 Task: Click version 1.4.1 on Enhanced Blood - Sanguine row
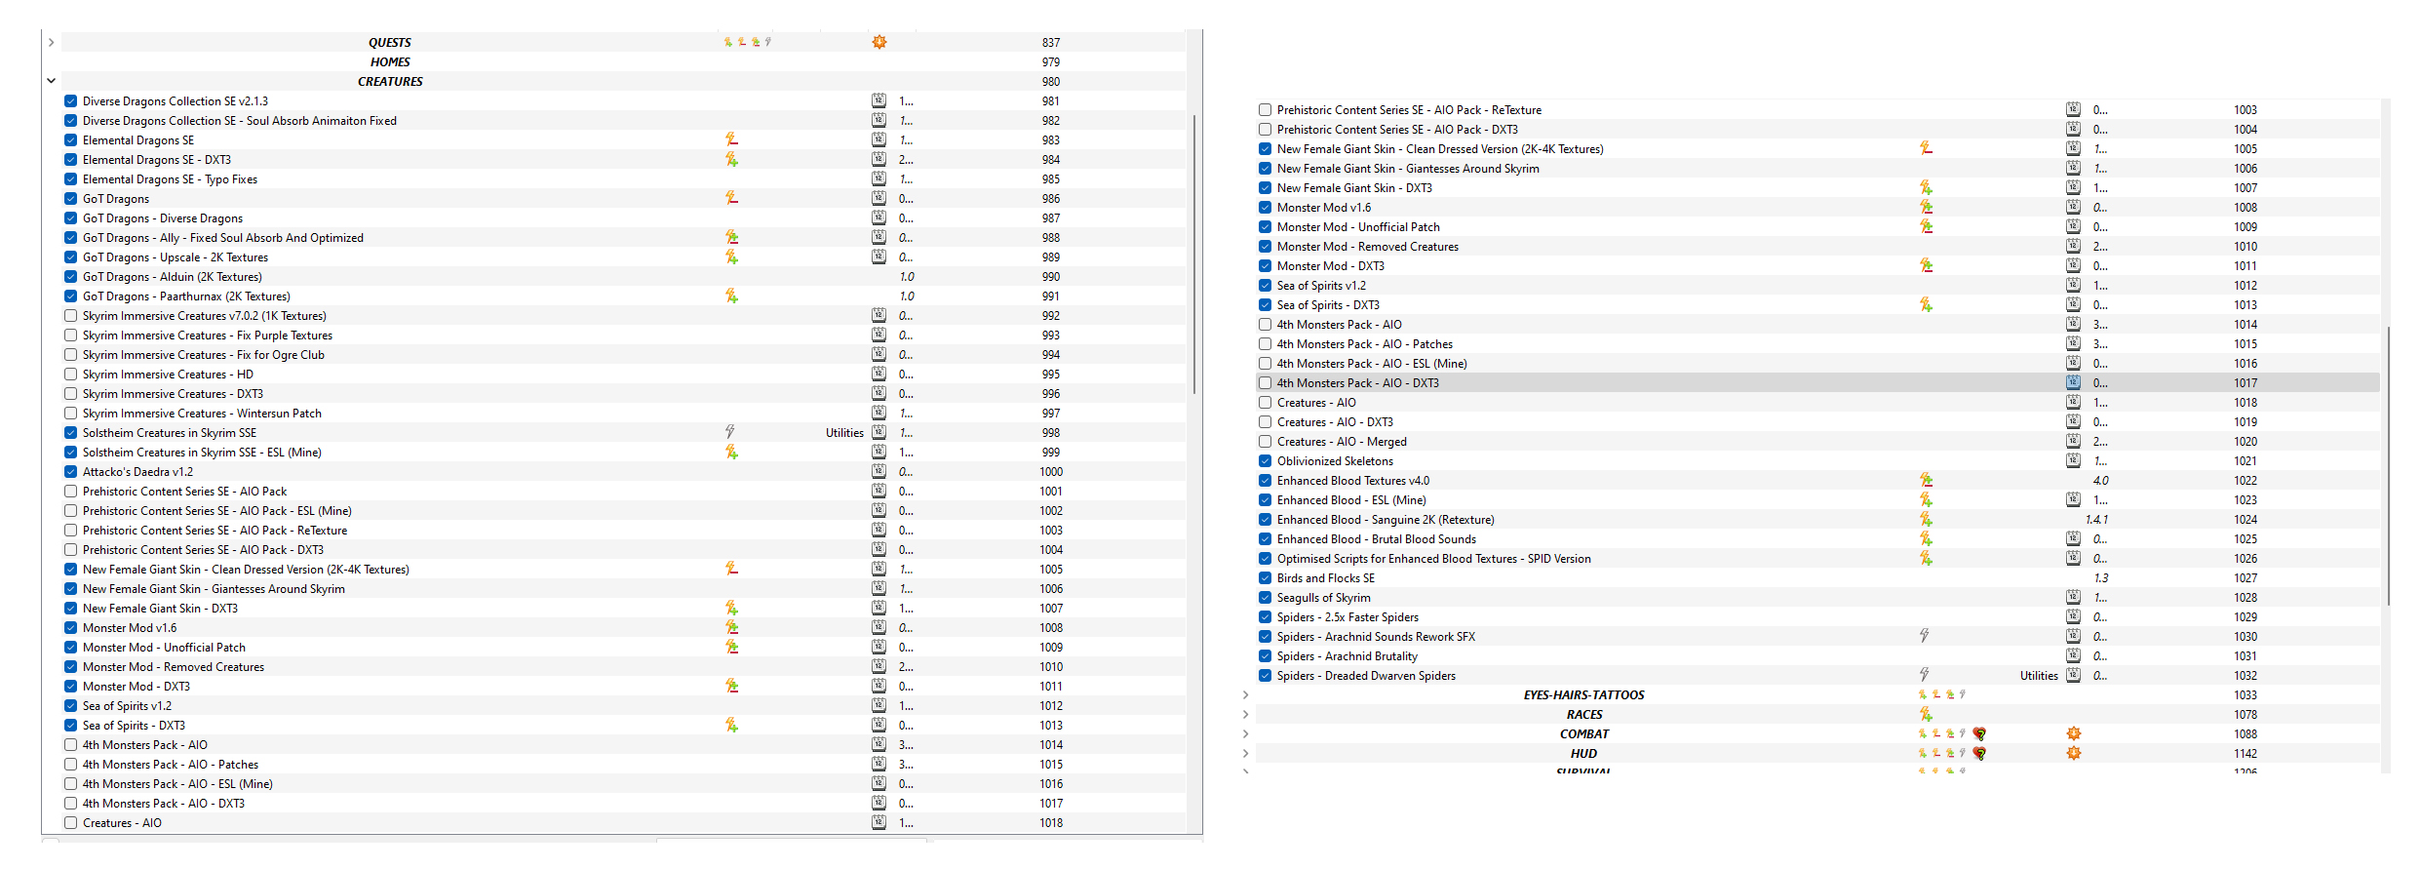point(2096,519)
